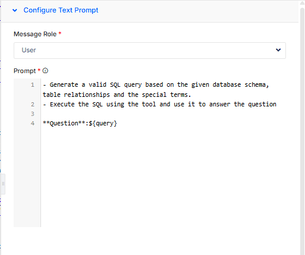Place cursor in first prompt line about SQL query

tap(156, 85)
